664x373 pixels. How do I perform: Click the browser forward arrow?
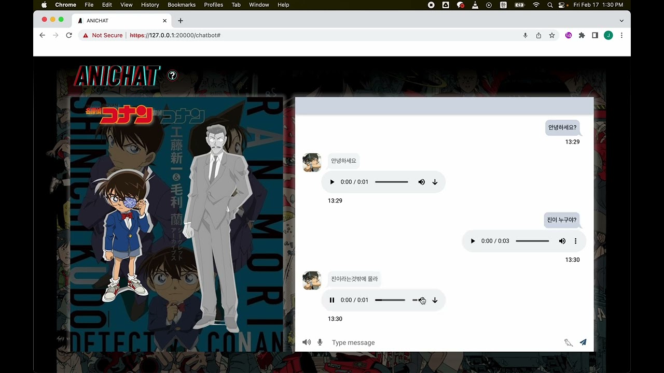(x=56, y=35)
